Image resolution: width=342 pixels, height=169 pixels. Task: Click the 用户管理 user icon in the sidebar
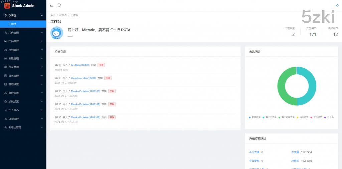click(5, 33)
